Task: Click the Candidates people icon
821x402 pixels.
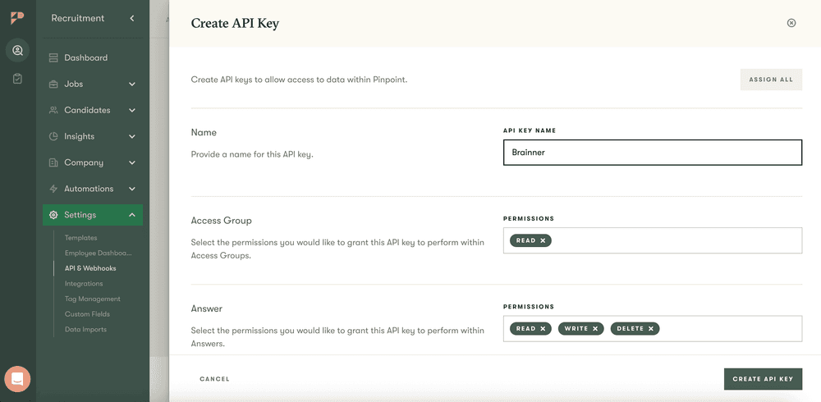Action: [53, 111]
